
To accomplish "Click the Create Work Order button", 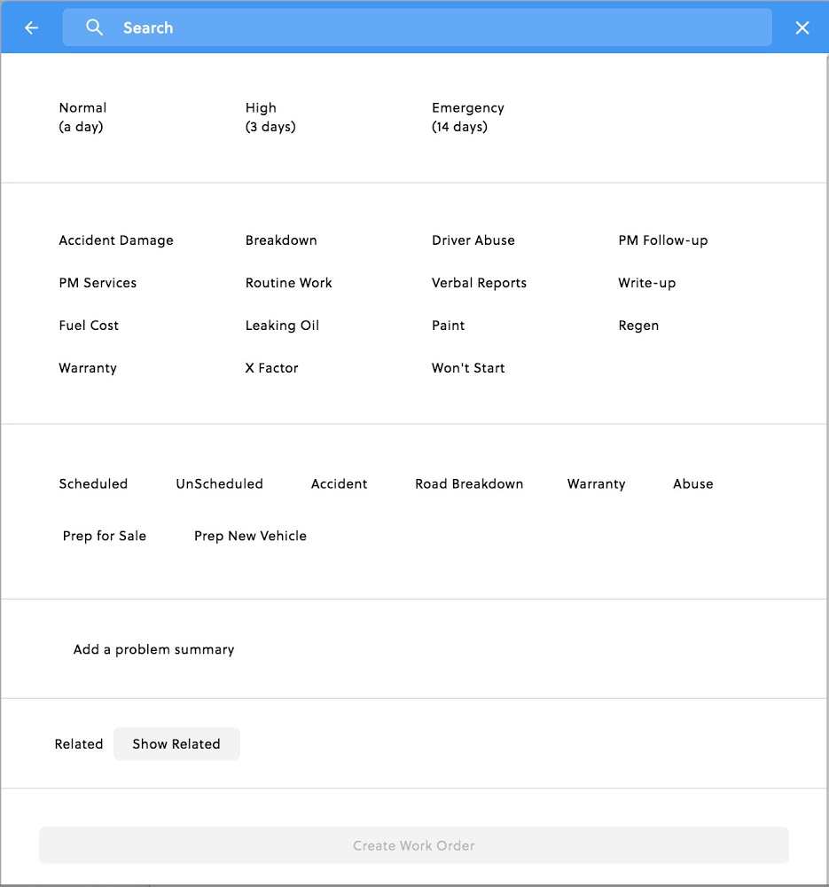I will (414, 845).
